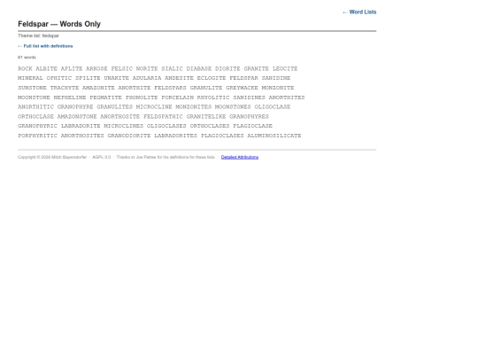Click the word GRANITE
This screenshot has height=359, width=478.
[257, 68]
